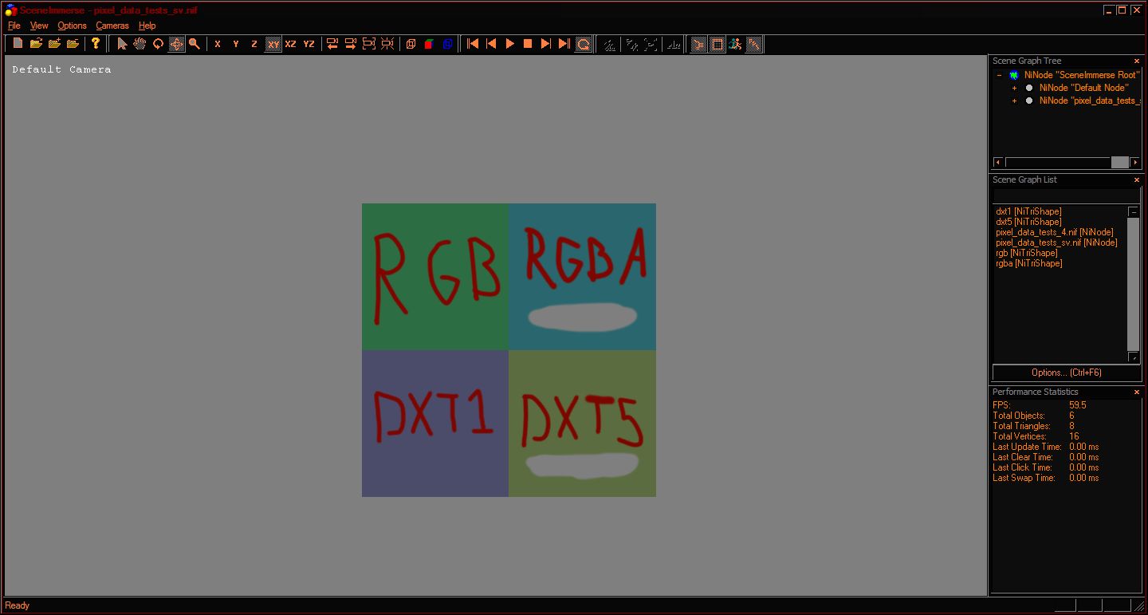
Task: Expand the "pixel_data_tests" tree node
Action: [1014, 101]
